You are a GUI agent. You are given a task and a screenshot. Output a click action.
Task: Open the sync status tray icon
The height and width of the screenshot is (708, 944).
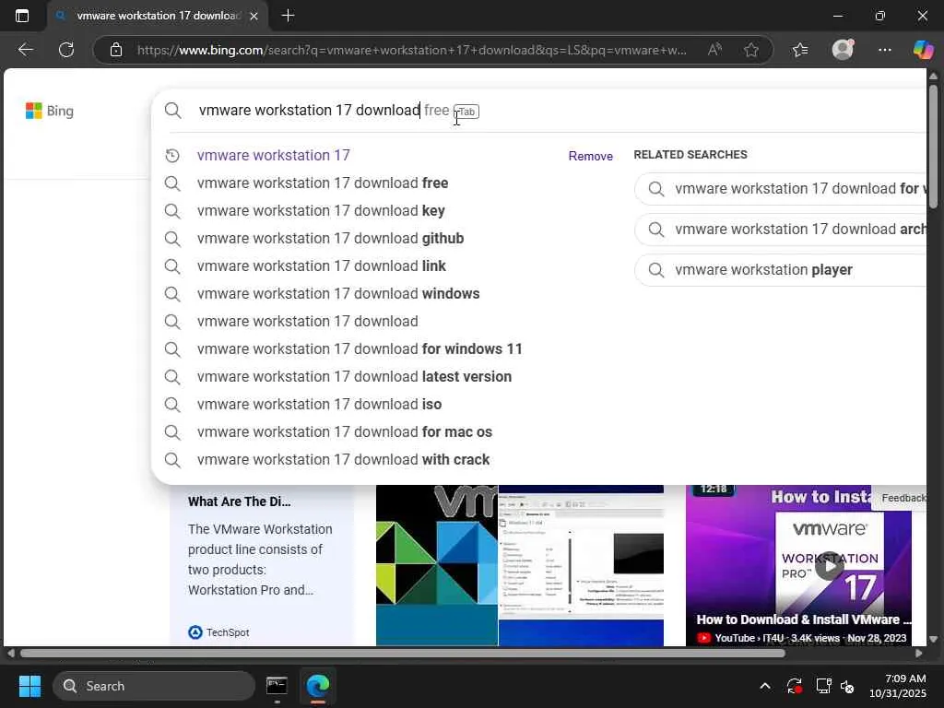(x=794, y=686)
